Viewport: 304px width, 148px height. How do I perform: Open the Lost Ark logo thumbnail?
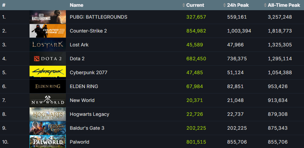tap(48, 45)
